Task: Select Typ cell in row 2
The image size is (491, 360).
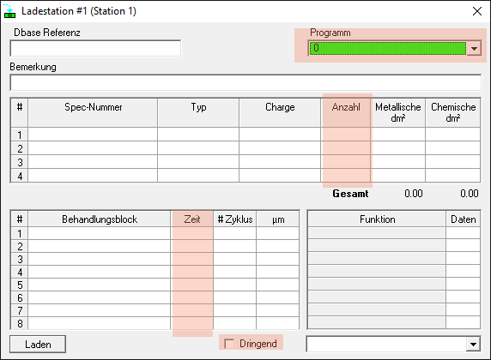Action: click(198, 148)
